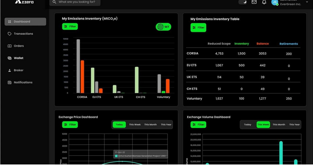
Task: Toggle the SET switch on emissions chart
Action: tap(163, 27)
